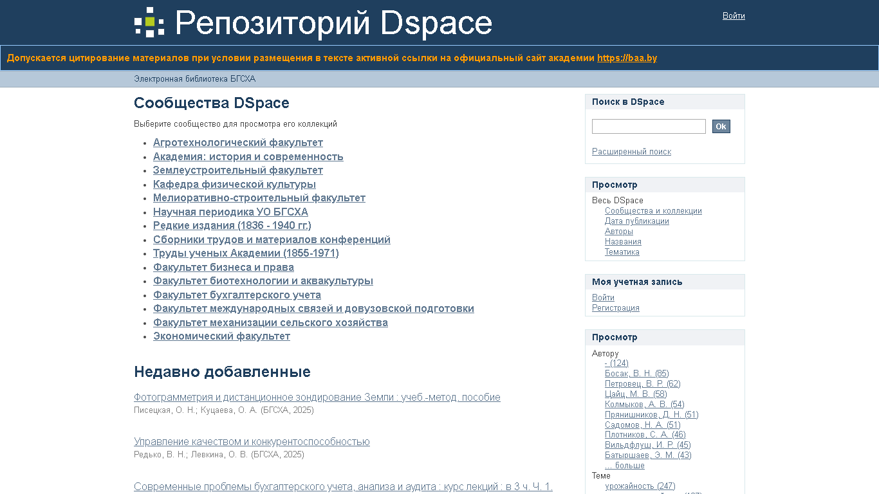Focus the Поиск в DSpace search field
The image size is (879, 494).
point(649,127)
